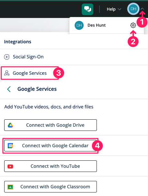Click the Des Hunt user name
148x196 pixels.
(x=97, y=25)
